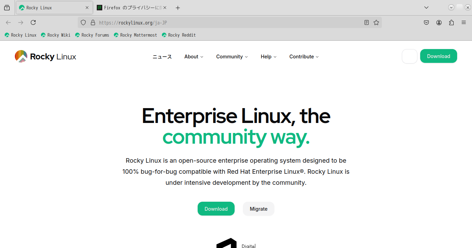
Task: Minimize window via title bar chevron button
Action: point(451,8)
